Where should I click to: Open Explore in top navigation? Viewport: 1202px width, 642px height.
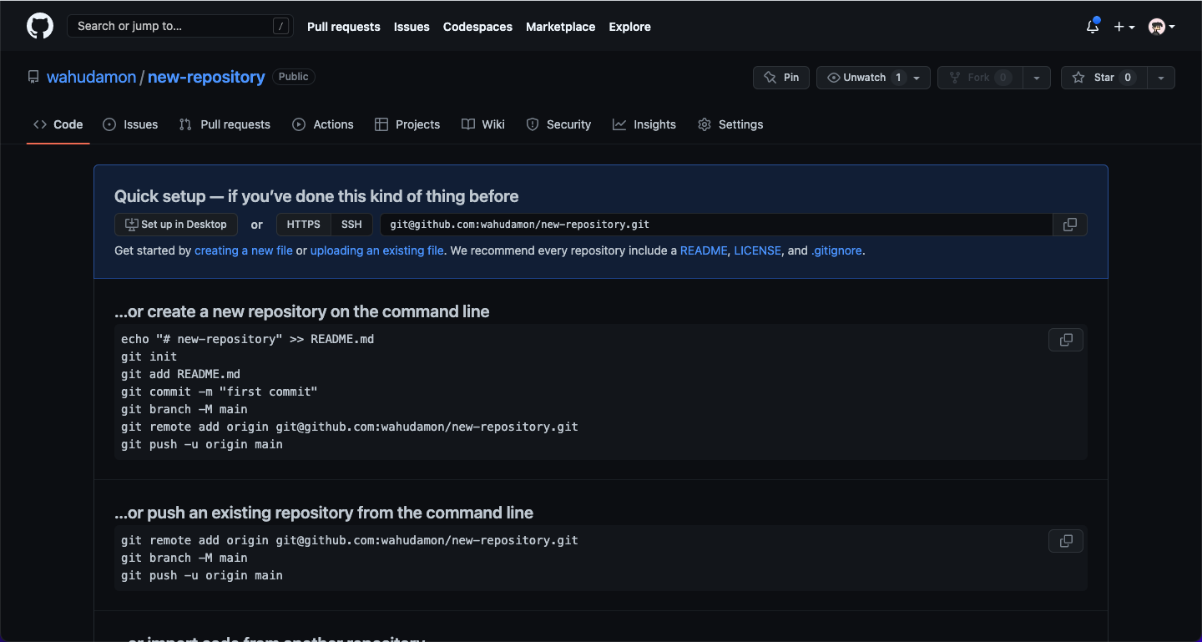[629, 27]
